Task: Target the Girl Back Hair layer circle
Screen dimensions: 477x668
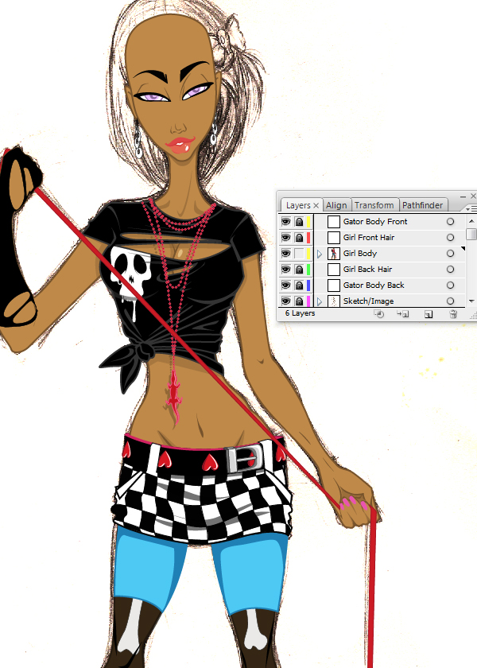Action: [450, 270]
